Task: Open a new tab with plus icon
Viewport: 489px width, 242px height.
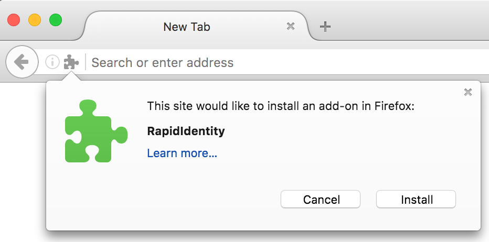Action: point(325,27)
